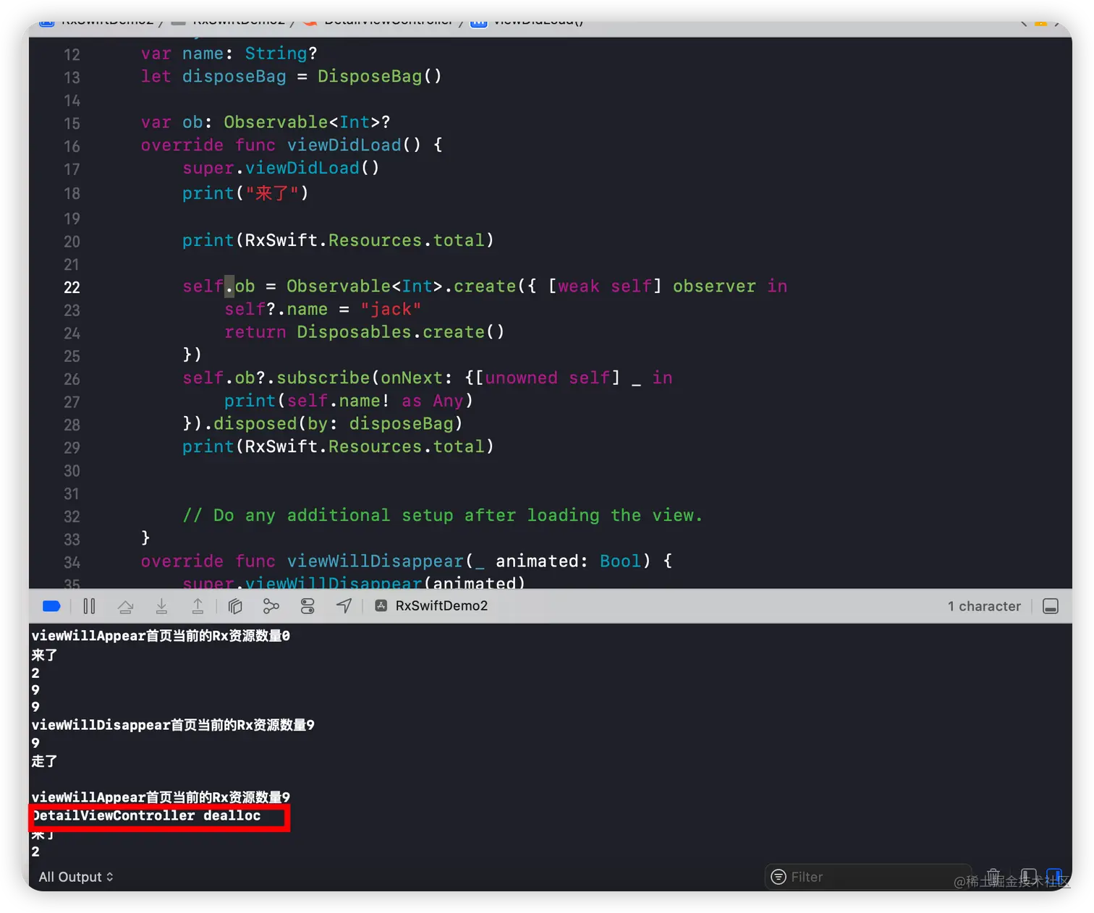Viewport: 1094px width, 913px height.
Task: Click the filter options icon in console
Action: (779, 877)
